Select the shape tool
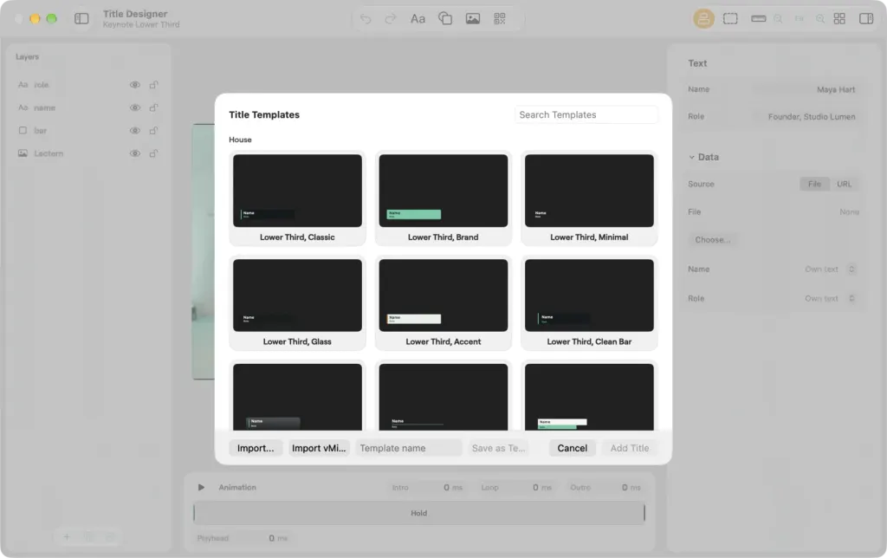 click(445, 19)
